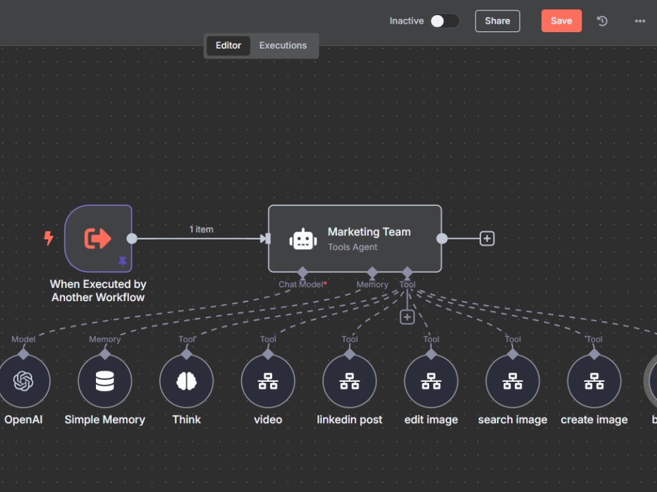657x492 pixels.
Task: Click the 'Think' label text
Action: click(187, 420)
